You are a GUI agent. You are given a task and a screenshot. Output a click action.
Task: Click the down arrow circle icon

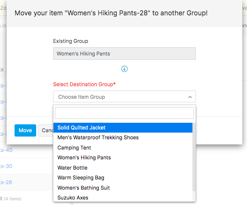(124, 69)
